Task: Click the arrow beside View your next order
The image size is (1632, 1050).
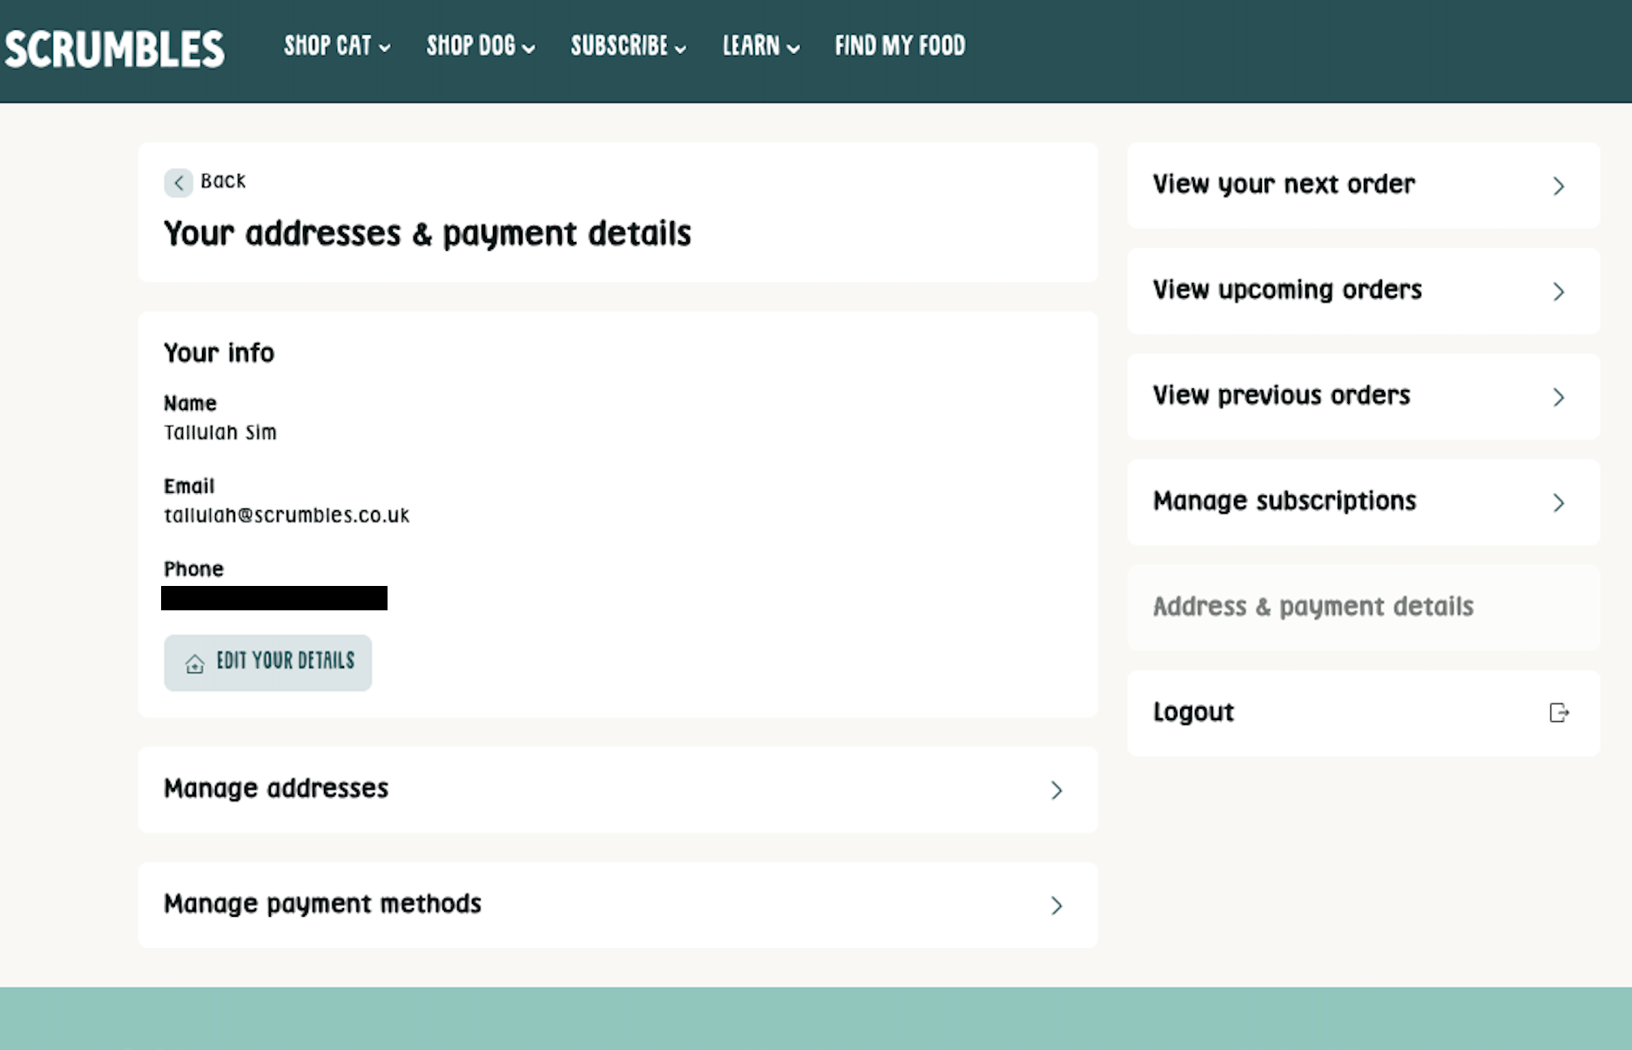Action: click(x=1558, y=186)
